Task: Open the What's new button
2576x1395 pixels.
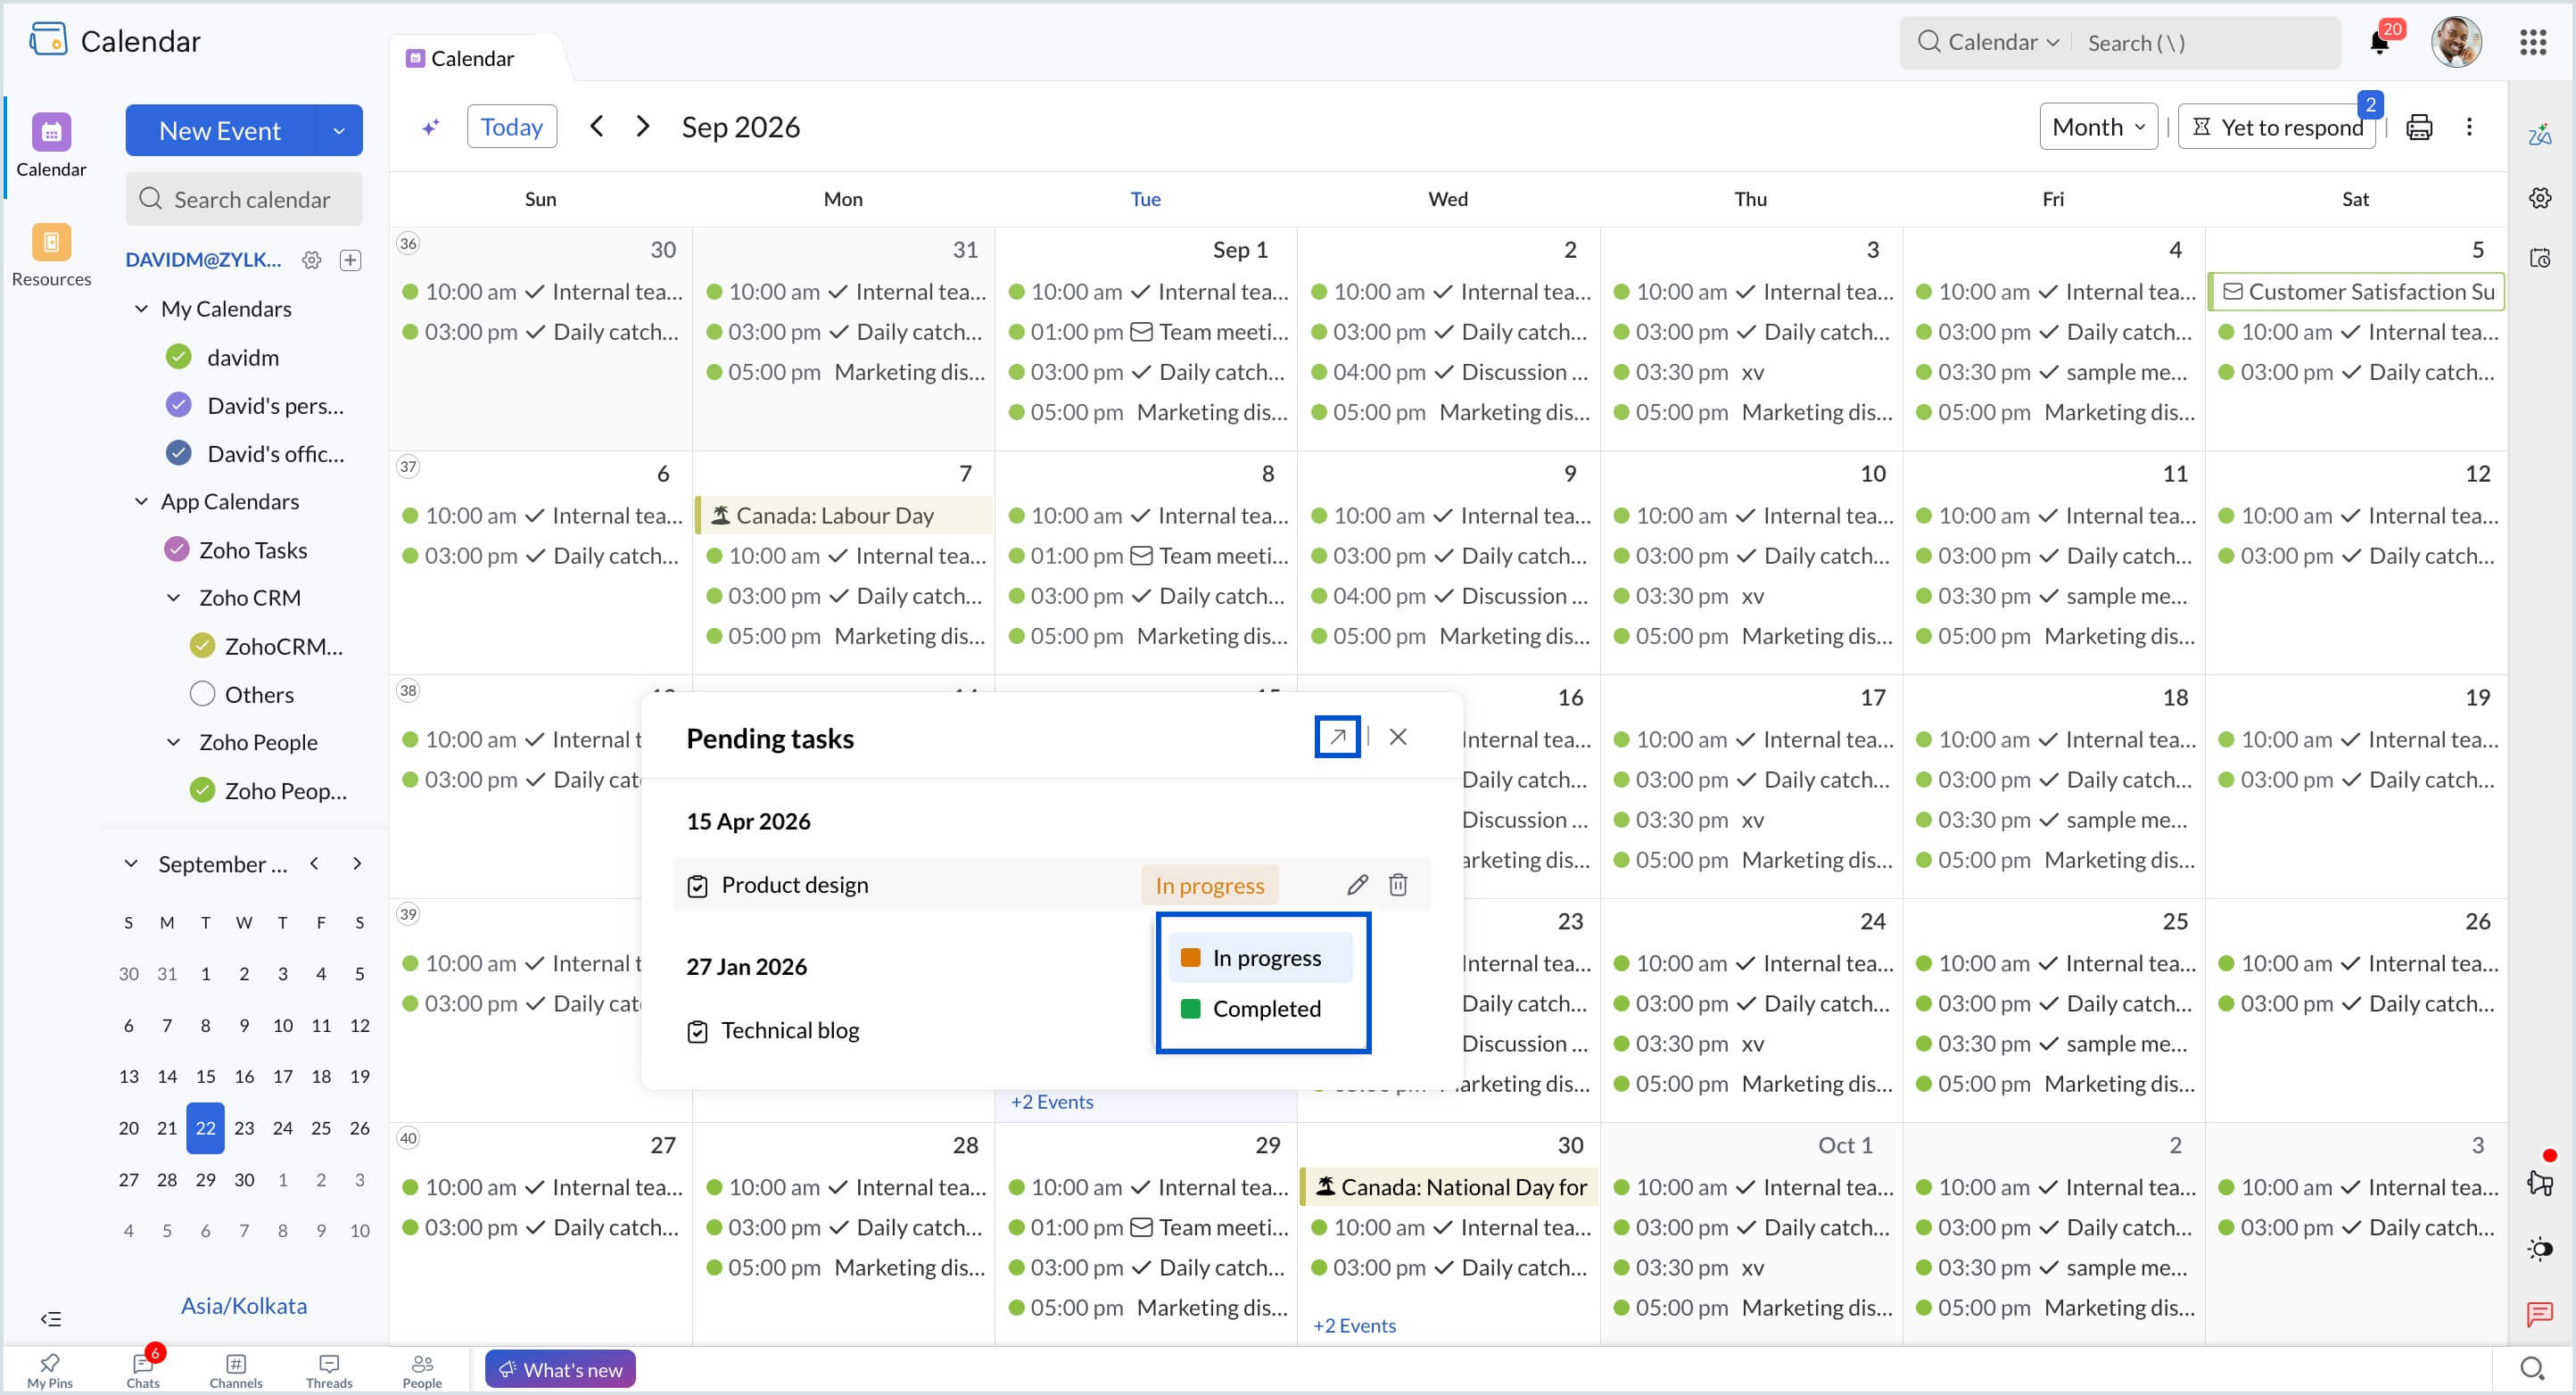Action: coord(560,1369)
